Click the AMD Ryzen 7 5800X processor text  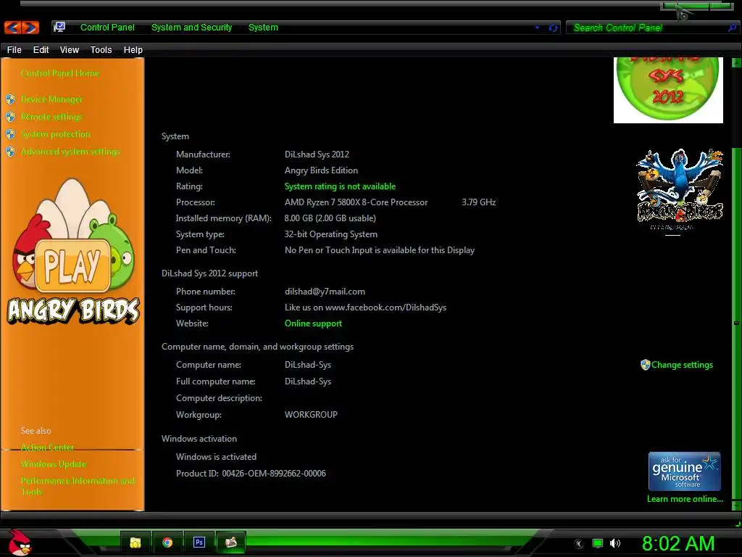(356, 202)
